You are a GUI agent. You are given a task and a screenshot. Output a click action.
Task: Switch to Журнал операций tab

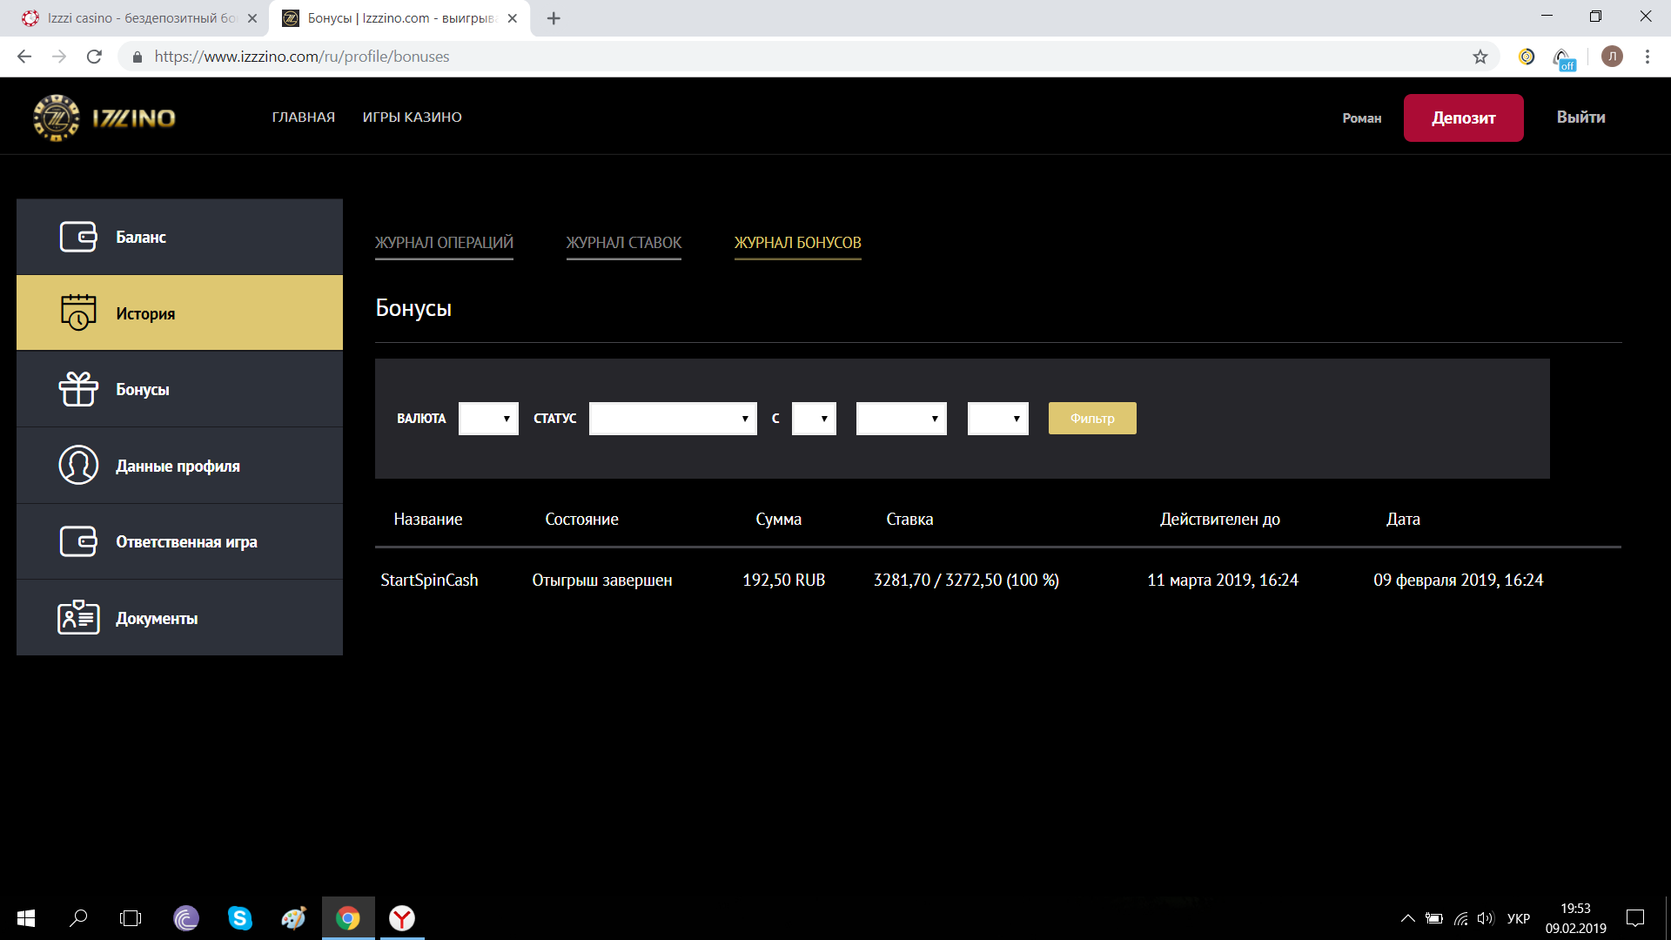coord(444,243)
